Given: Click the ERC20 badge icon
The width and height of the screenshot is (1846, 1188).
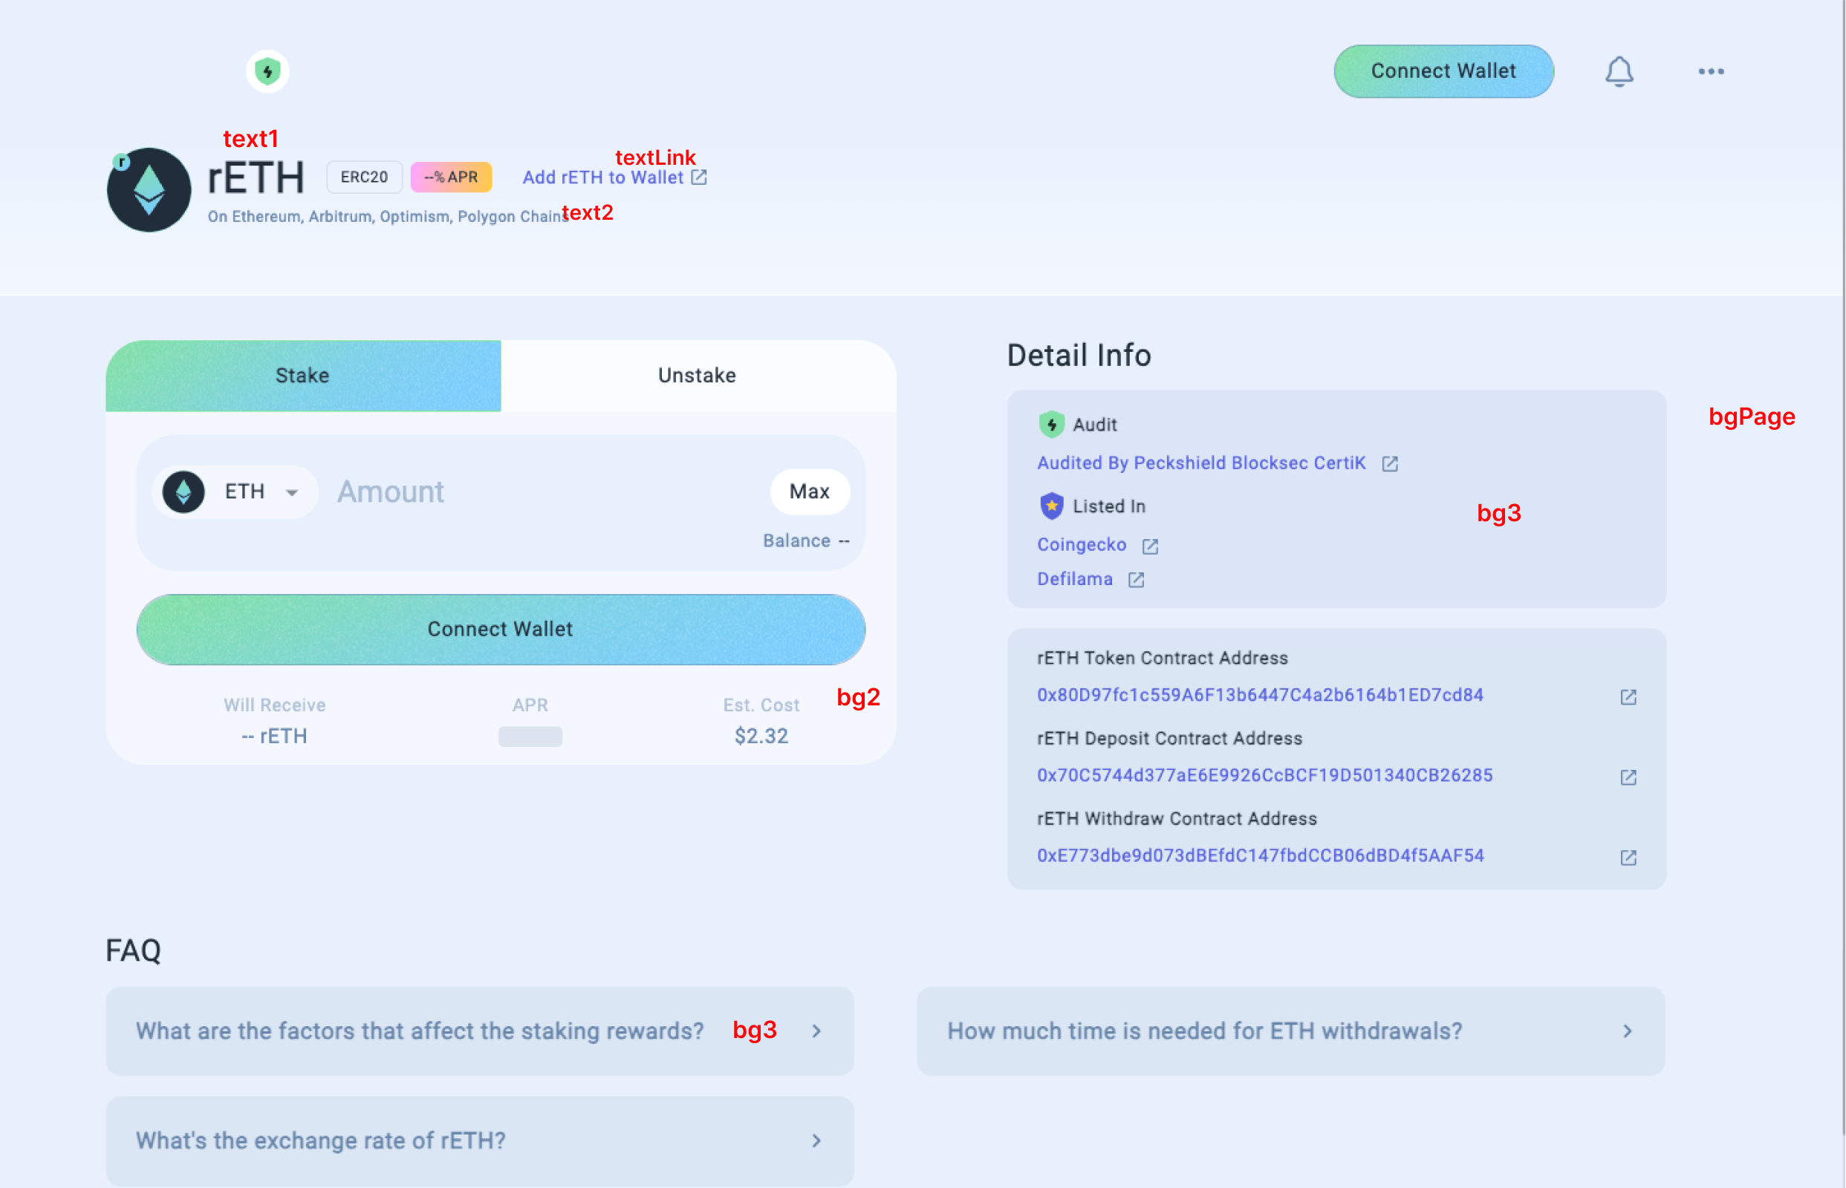Looking at the screenshot, I should click(x=360, y=177).
